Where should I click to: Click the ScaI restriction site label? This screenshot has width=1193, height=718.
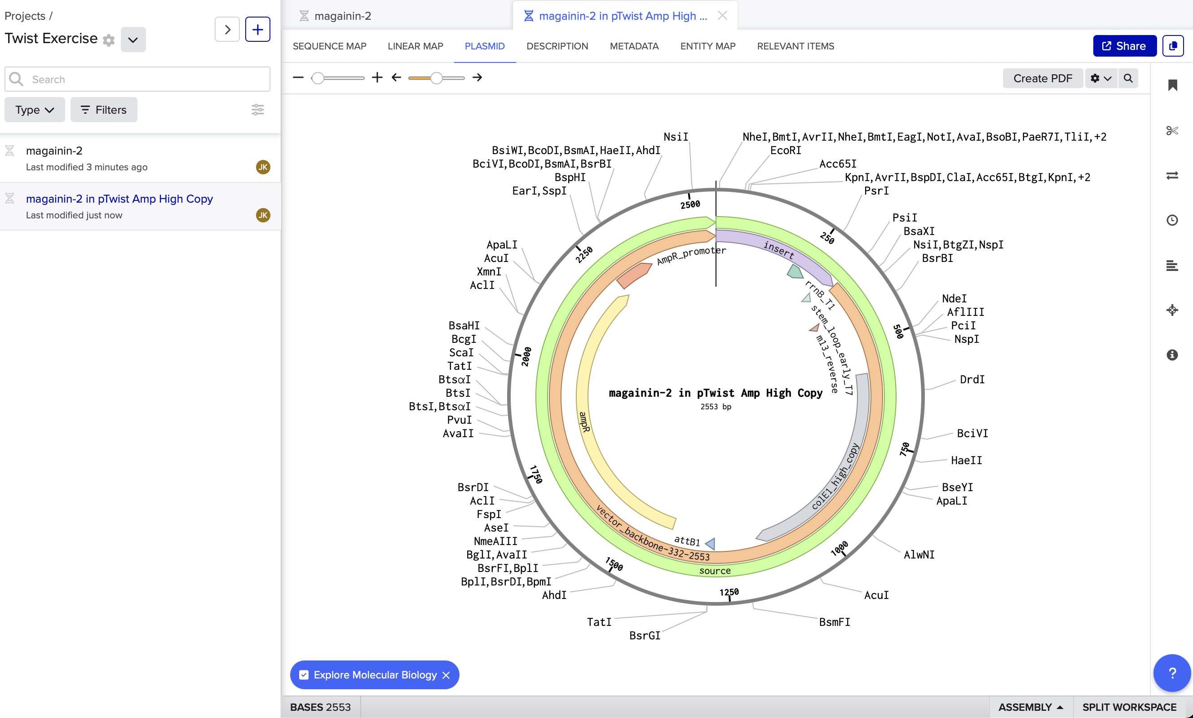pyautogui.click(x=461, y=352)
